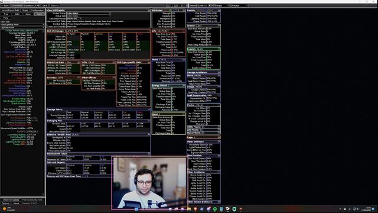Open the weather widget on the taskbar
The image size is (378, 213).
click(x=8, y=209)
